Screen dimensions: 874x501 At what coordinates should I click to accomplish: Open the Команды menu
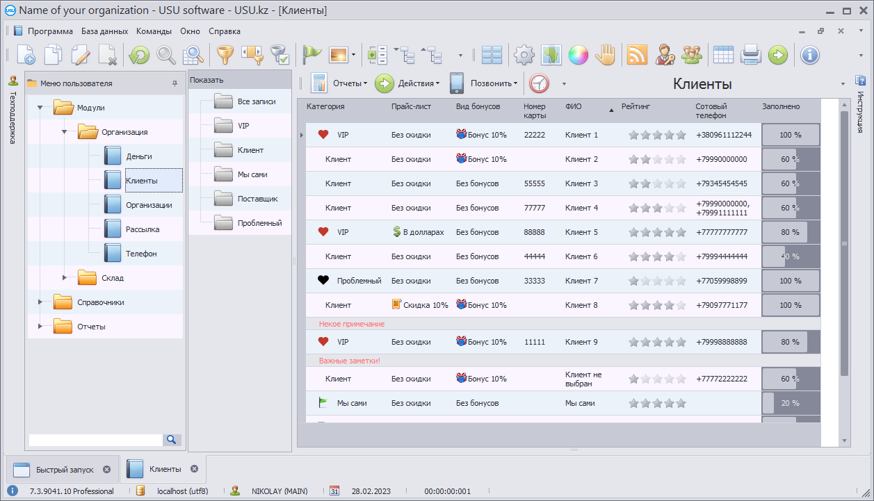[154, 31]
